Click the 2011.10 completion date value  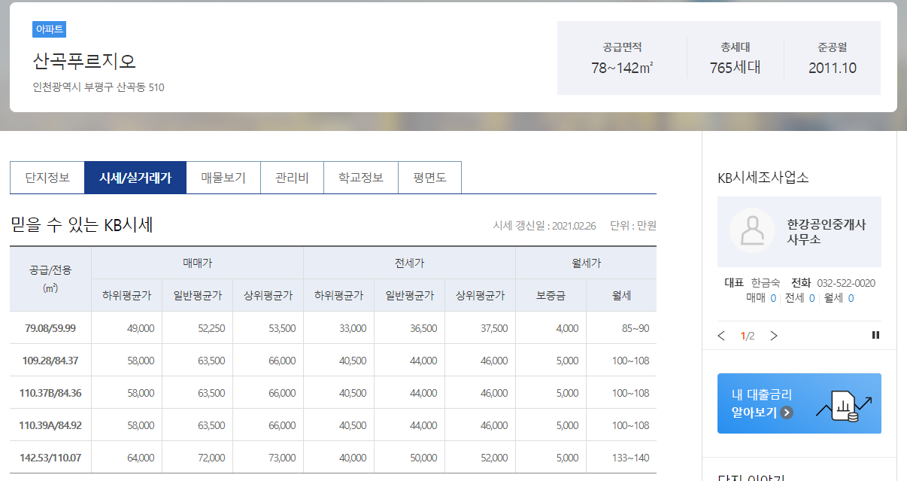click(833, 68)
